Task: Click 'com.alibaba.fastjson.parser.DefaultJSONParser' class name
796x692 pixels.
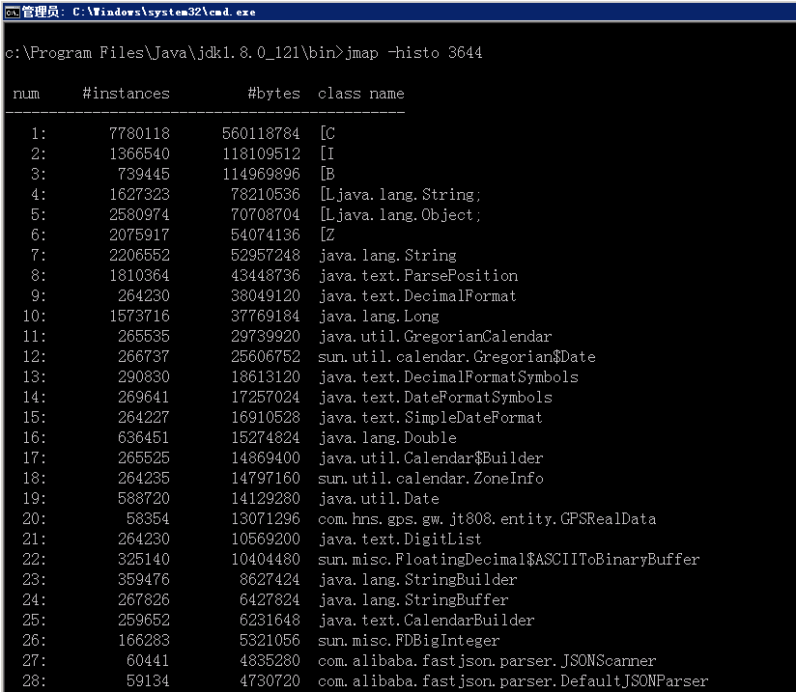Action: [513, 681]
